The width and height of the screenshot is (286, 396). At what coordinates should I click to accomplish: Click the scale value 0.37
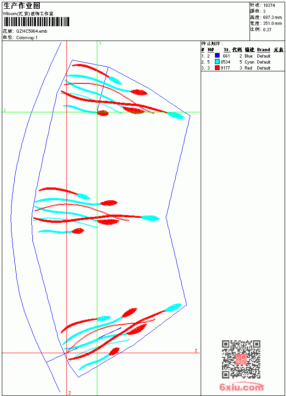coord(267,30)
